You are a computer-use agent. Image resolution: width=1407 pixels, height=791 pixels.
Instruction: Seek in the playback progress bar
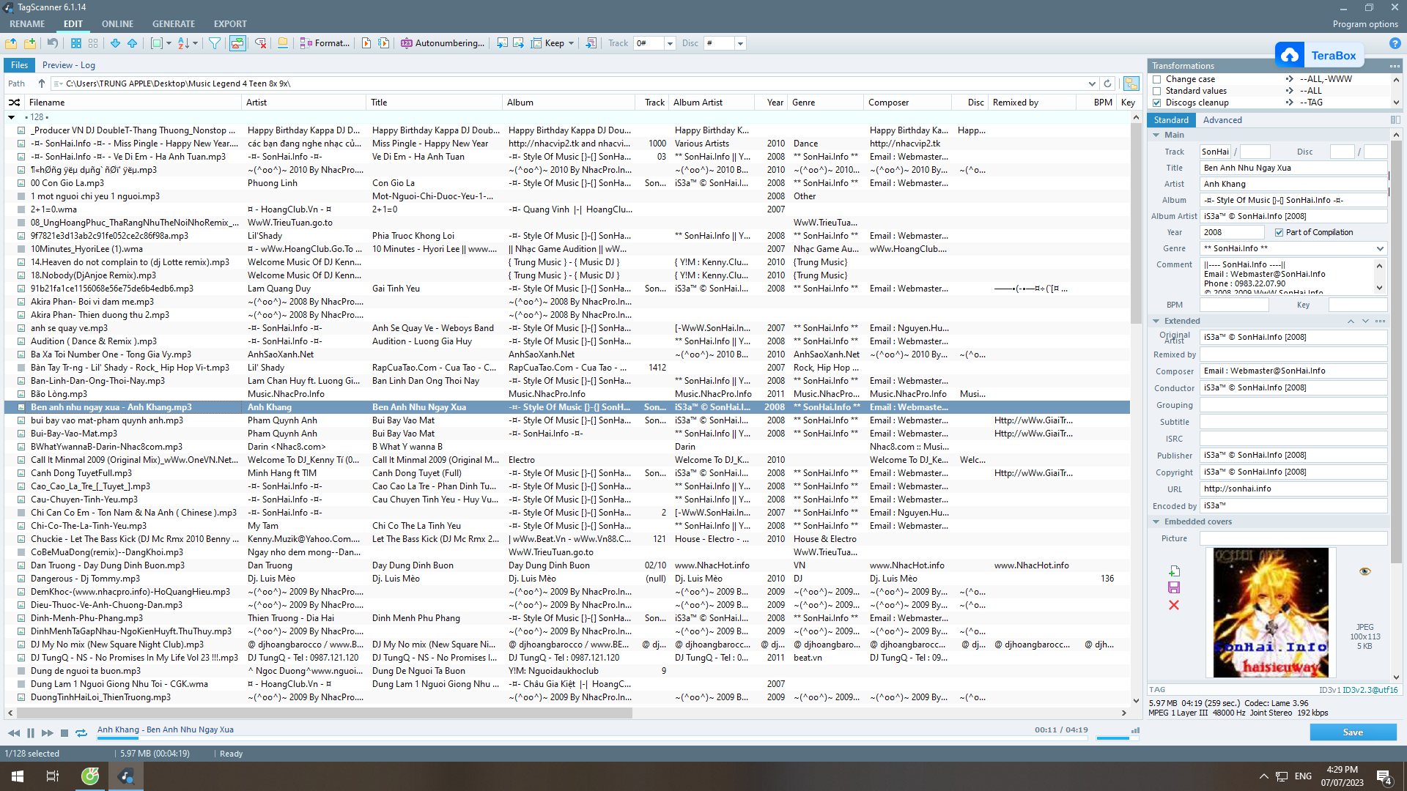click(513, 738)
